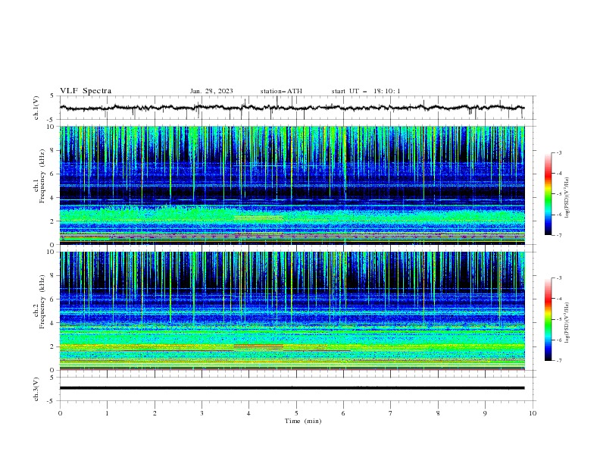Click the ch.1 spectrogram color bar

click(x=548, y=194)
